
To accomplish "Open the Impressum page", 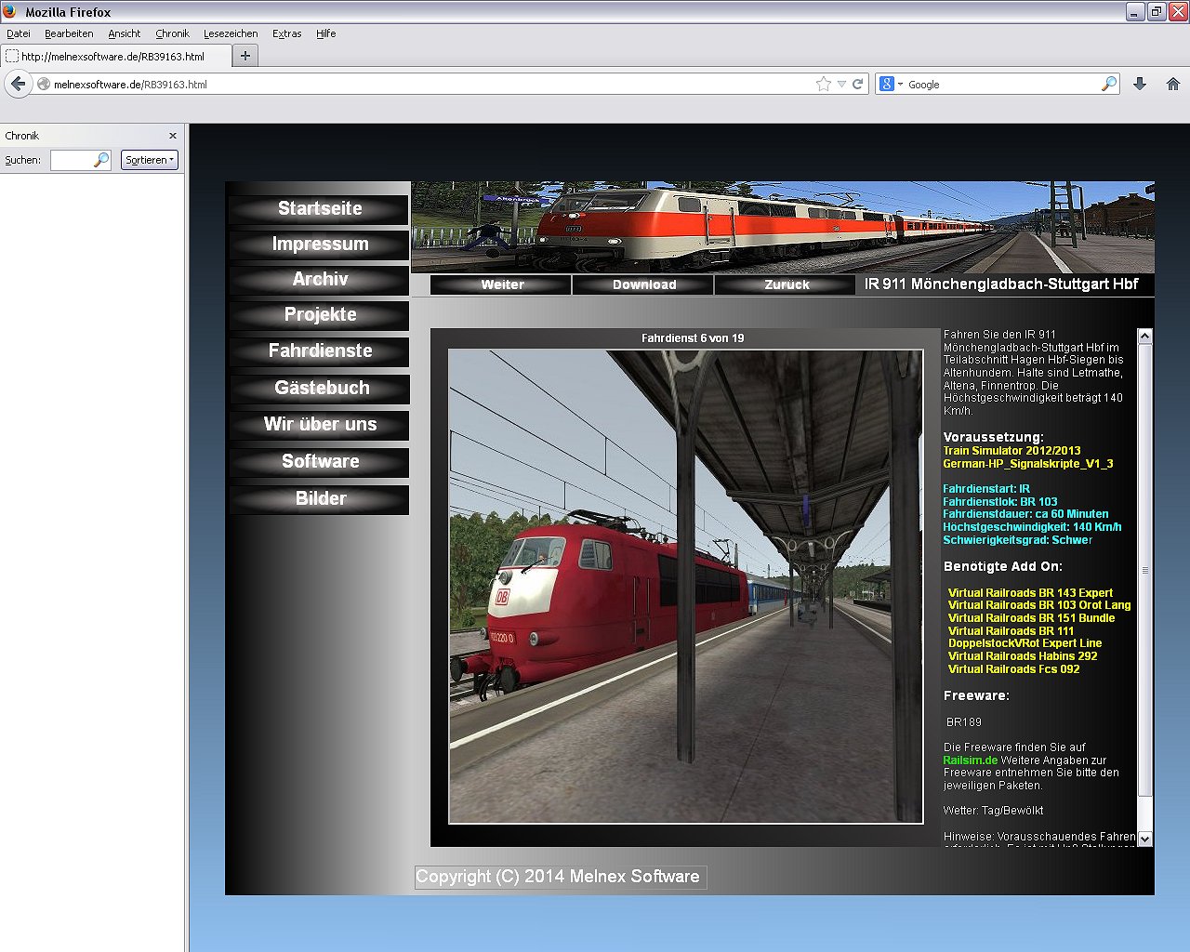I will pyautogui.click(x=320, y=244).
